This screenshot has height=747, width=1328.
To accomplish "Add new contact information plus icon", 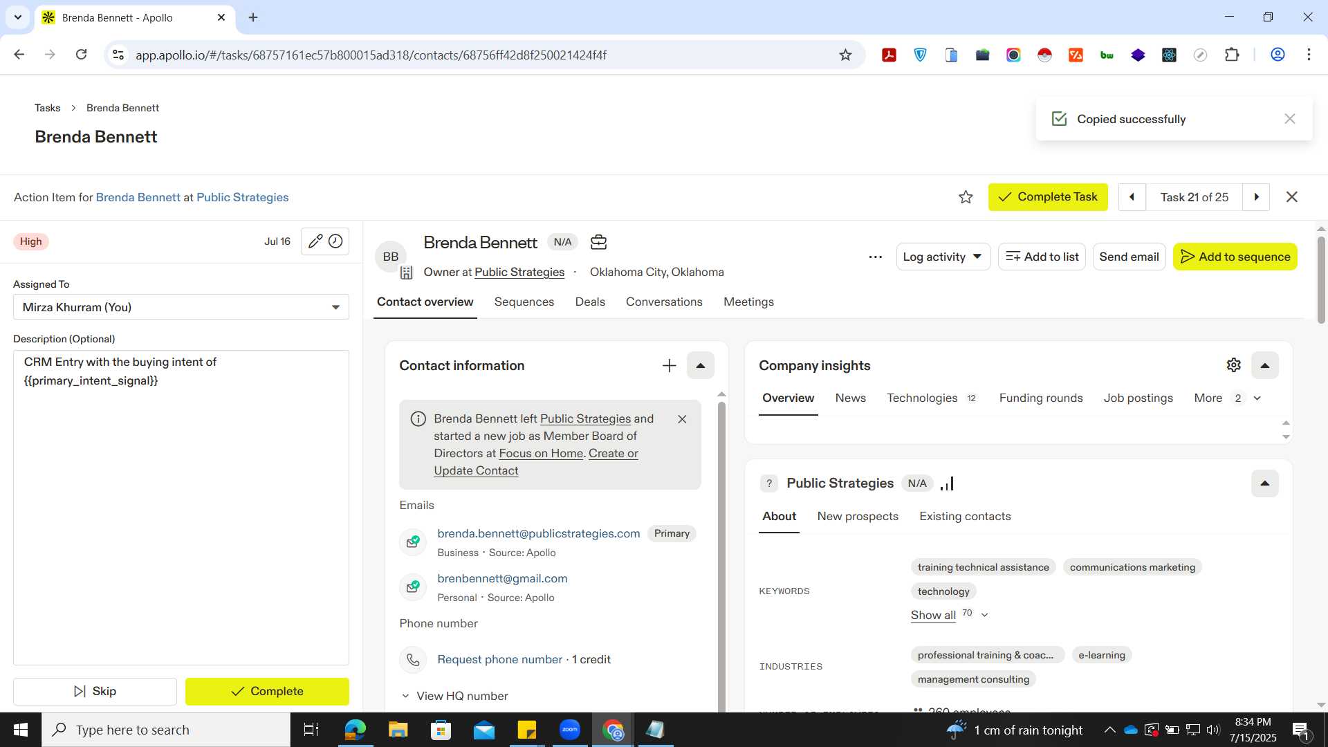I will pos(669,365).
